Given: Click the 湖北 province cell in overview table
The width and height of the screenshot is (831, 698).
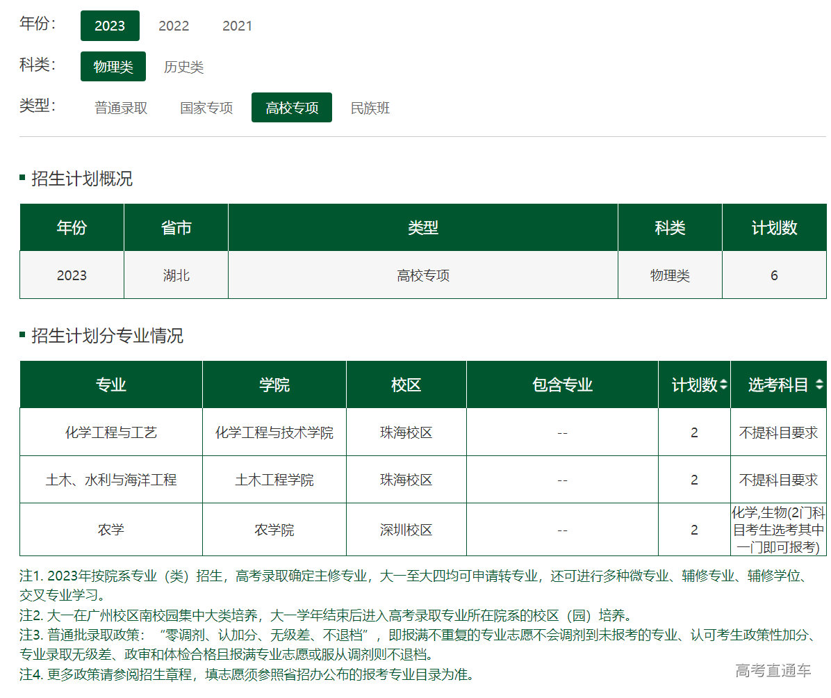Looking at the screenshot, I should coord(176,275).
